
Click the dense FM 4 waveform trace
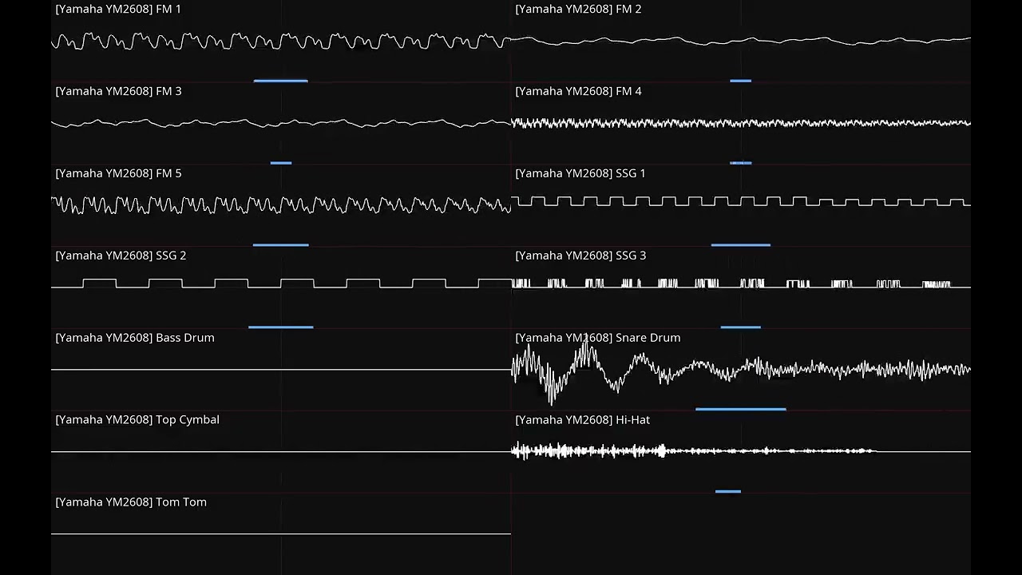741,123
